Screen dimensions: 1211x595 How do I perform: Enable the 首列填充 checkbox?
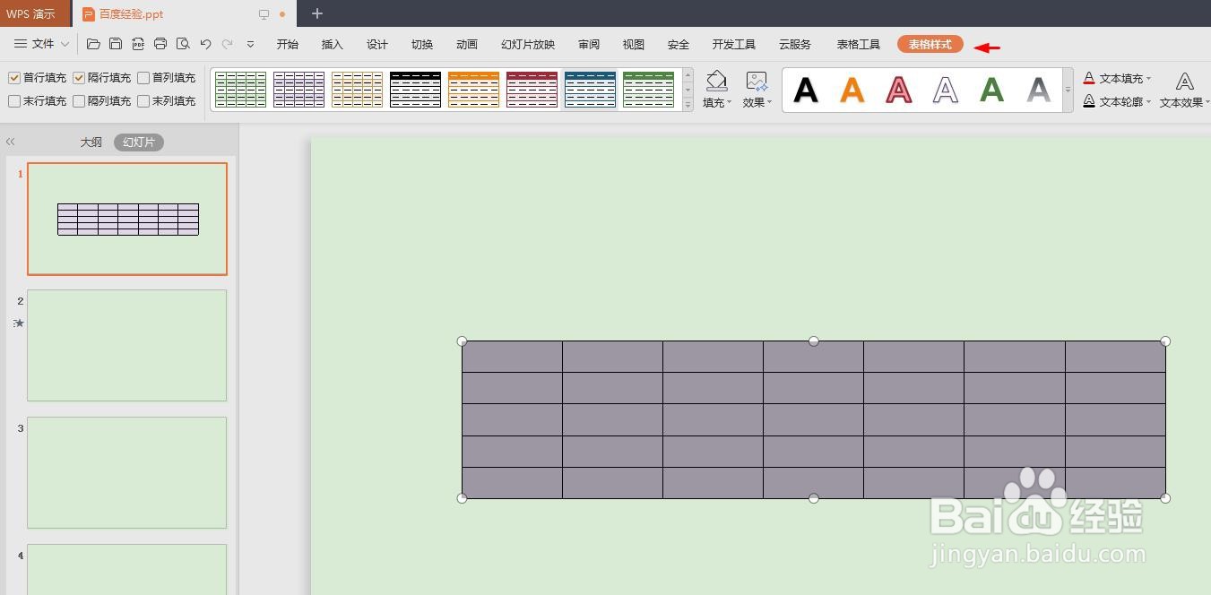pyautogui.click(x=143, y=78)
